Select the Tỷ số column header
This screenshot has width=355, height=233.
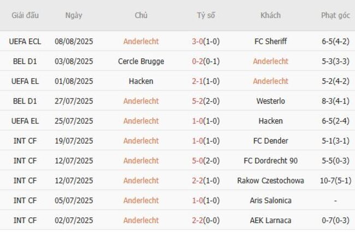coord(206,15)
